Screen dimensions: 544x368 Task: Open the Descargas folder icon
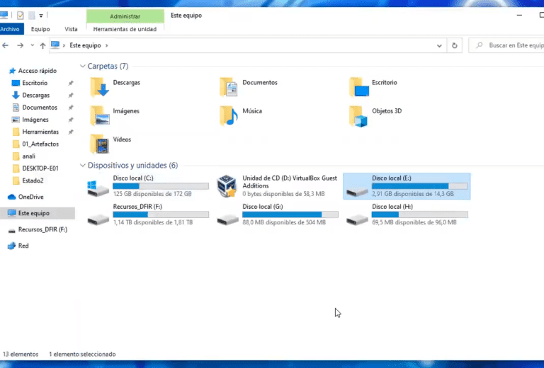tap(100, 87)
